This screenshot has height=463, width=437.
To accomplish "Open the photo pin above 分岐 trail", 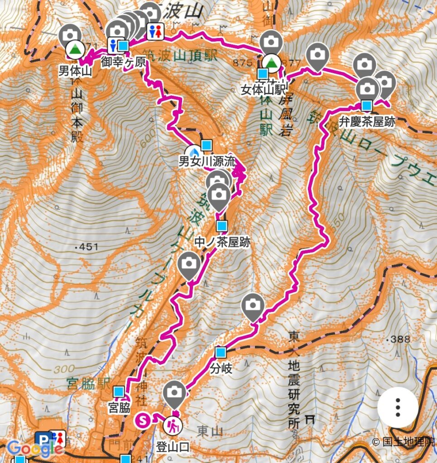I will coord(253,307).
